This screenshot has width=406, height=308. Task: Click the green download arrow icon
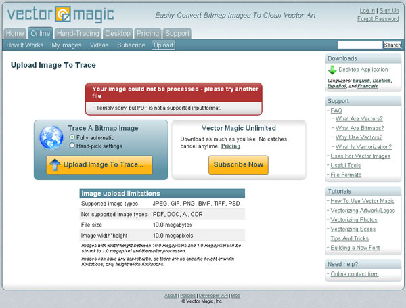point(332,70)
